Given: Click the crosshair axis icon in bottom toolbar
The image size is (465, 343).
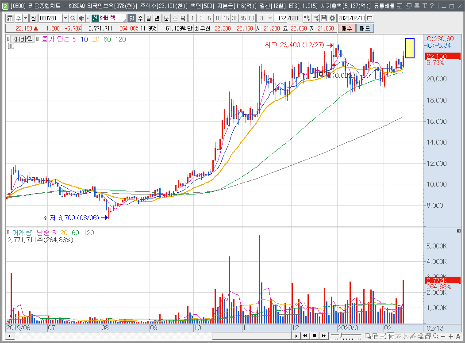Looking at the screenshot, I should pos(391,336).
